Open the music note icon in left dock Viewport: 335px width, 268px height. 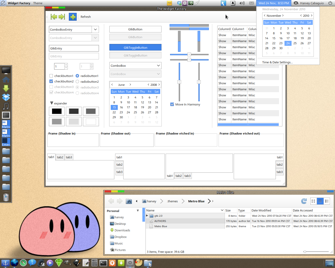(x=6, y=106)
